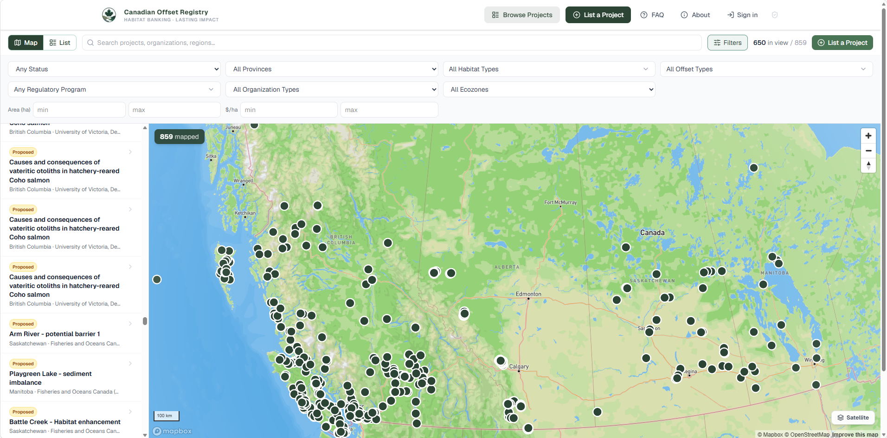Click the Ketchikan label on map
Viewport: 887px width, 438px height.
[x=245, y=213]
